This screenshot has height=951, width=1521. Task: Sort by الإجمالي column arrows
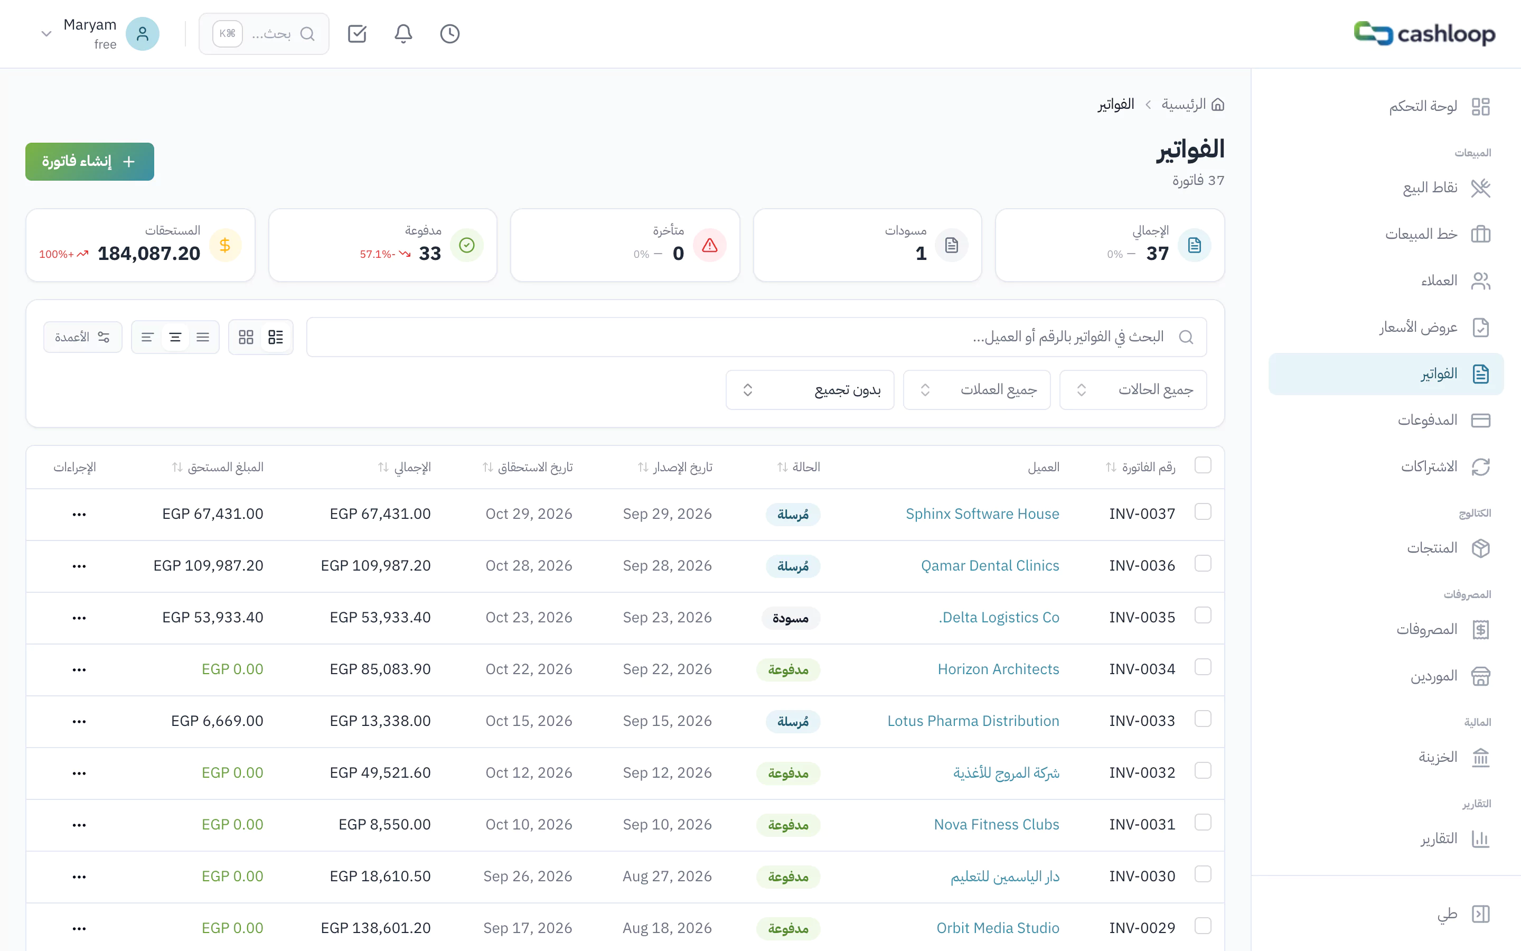point(383,468)
